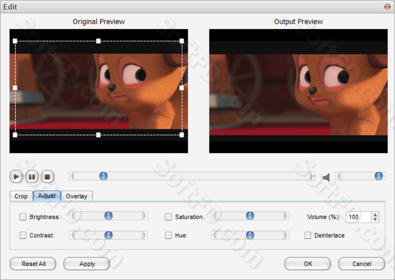Click inside the Original Preview video frame
The image size is (395, 280).
point(99,91)
